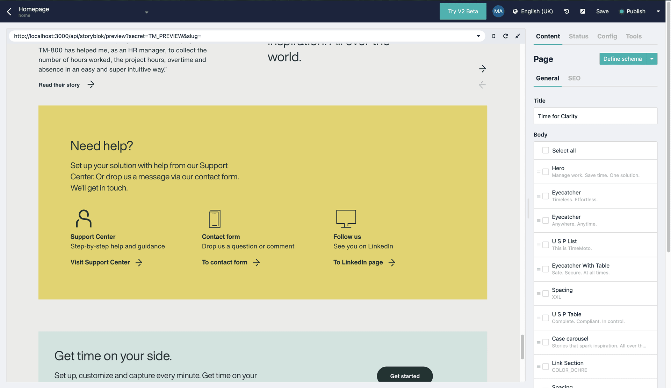Check the U S P Table checkbox
This screenshot has height=388, width=671.
coord(545,318)
